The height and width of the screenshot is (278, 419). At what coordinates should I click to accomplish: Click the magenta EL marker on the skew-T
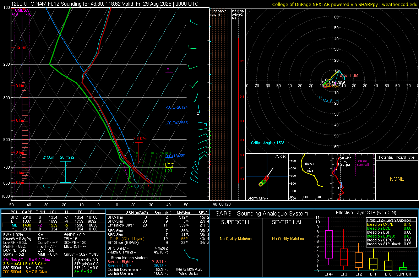point(169,70)
